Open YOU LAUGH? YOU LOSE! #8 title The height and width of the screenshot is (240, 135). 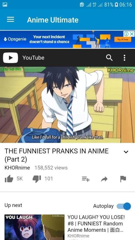[x=96, y=223]
